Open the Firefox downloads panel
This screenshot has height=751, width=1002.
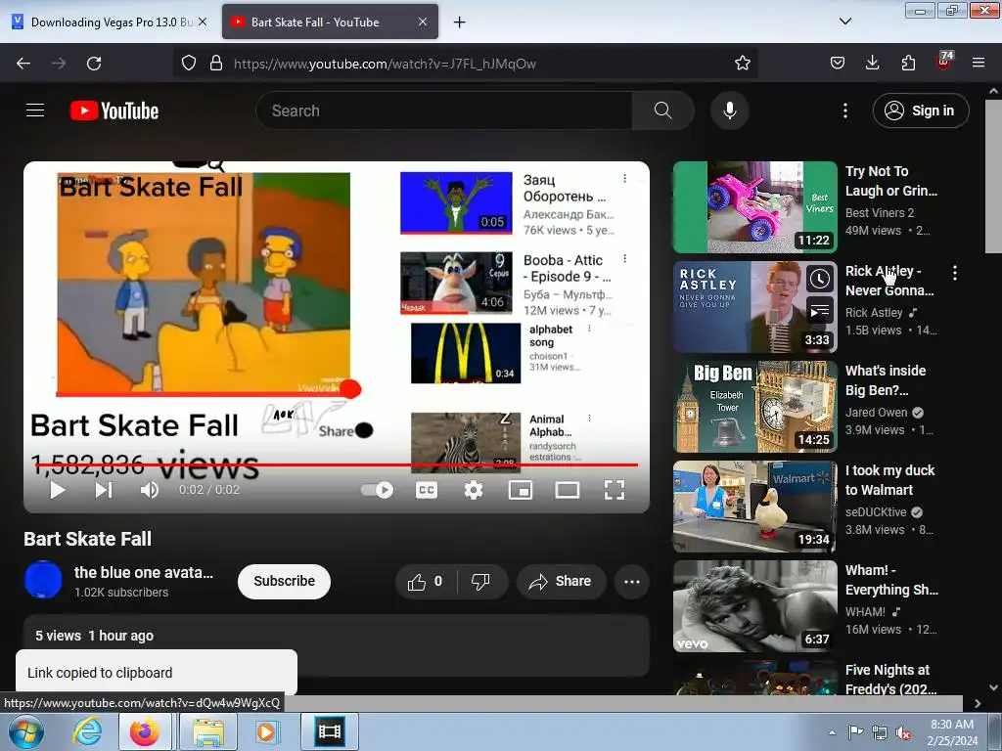point(872,64)
